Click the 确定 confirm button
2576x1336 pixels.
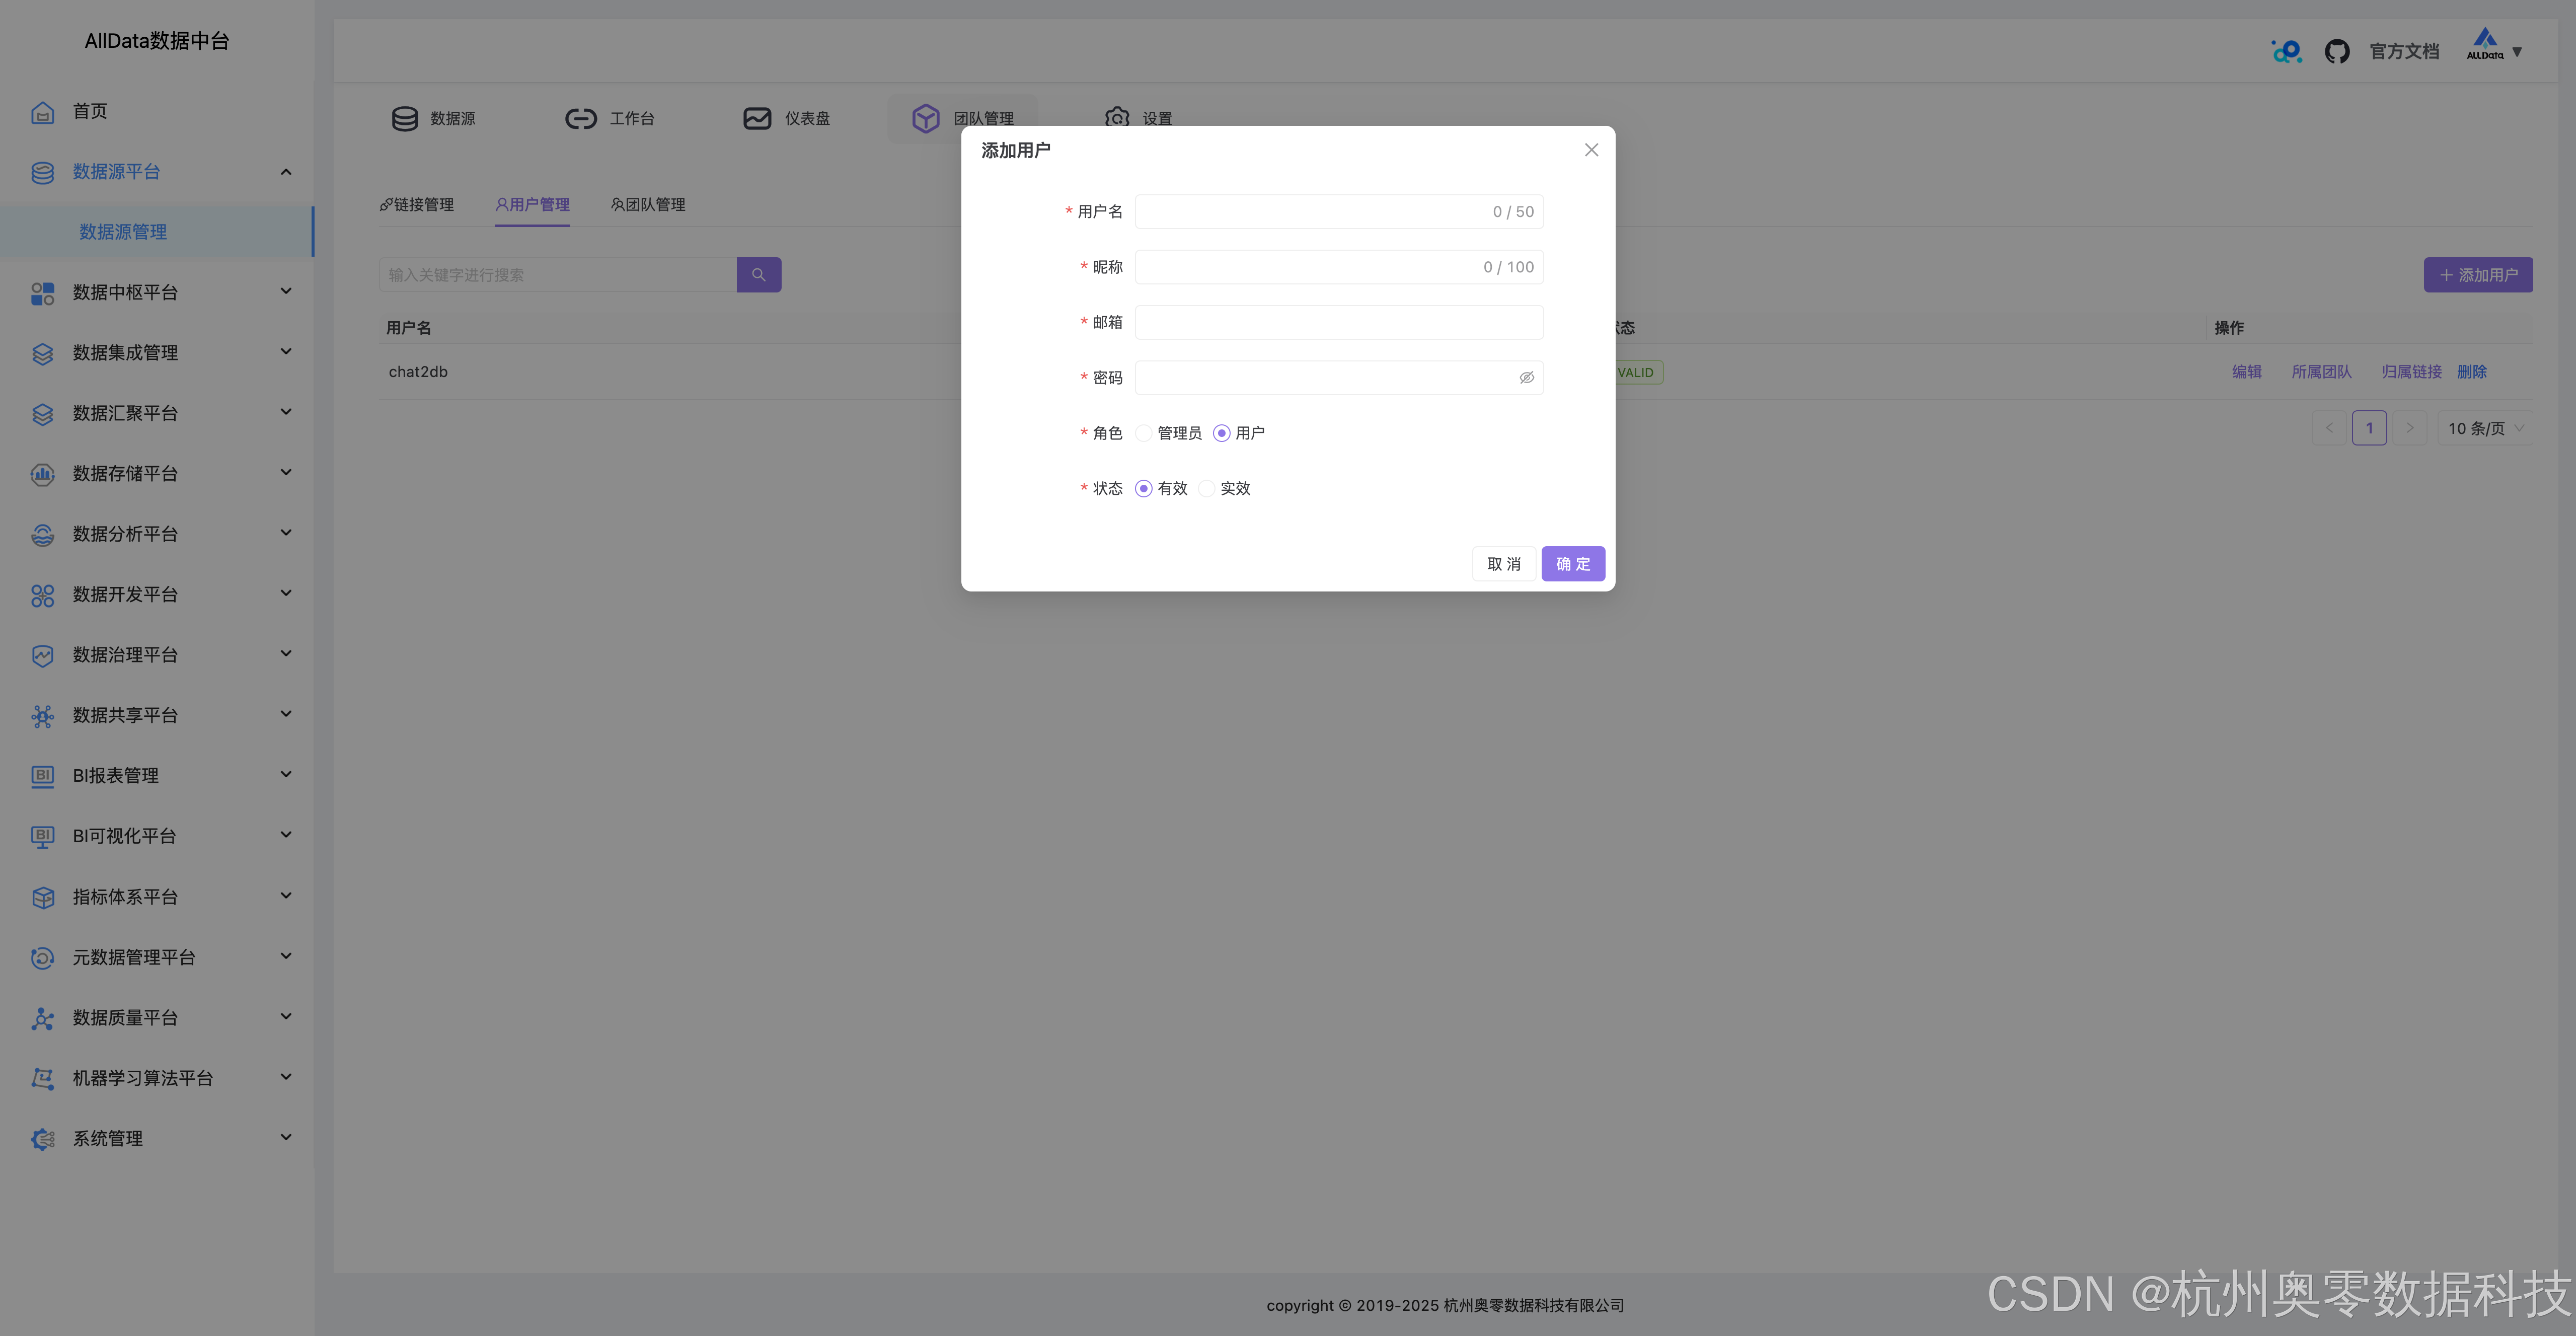point(1572,563)
